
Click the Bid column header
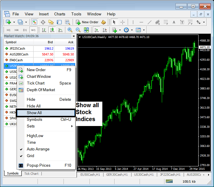click(x=44, y=42)
